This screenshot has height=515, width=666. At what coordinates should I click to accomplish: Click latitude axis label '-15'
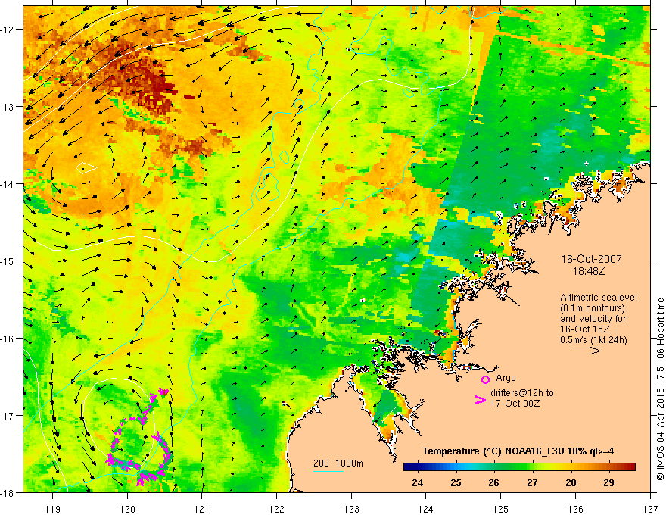pyautogui.click(x=8, y=261)
